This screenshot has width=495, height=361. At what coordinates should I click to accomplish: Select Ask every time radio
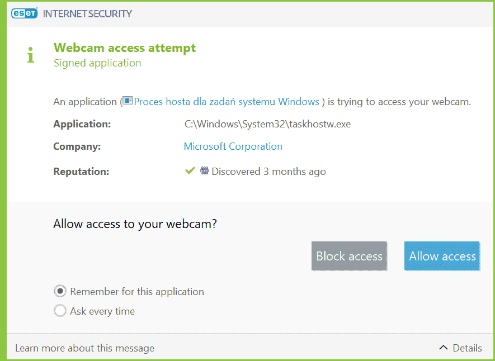[60, 311]
